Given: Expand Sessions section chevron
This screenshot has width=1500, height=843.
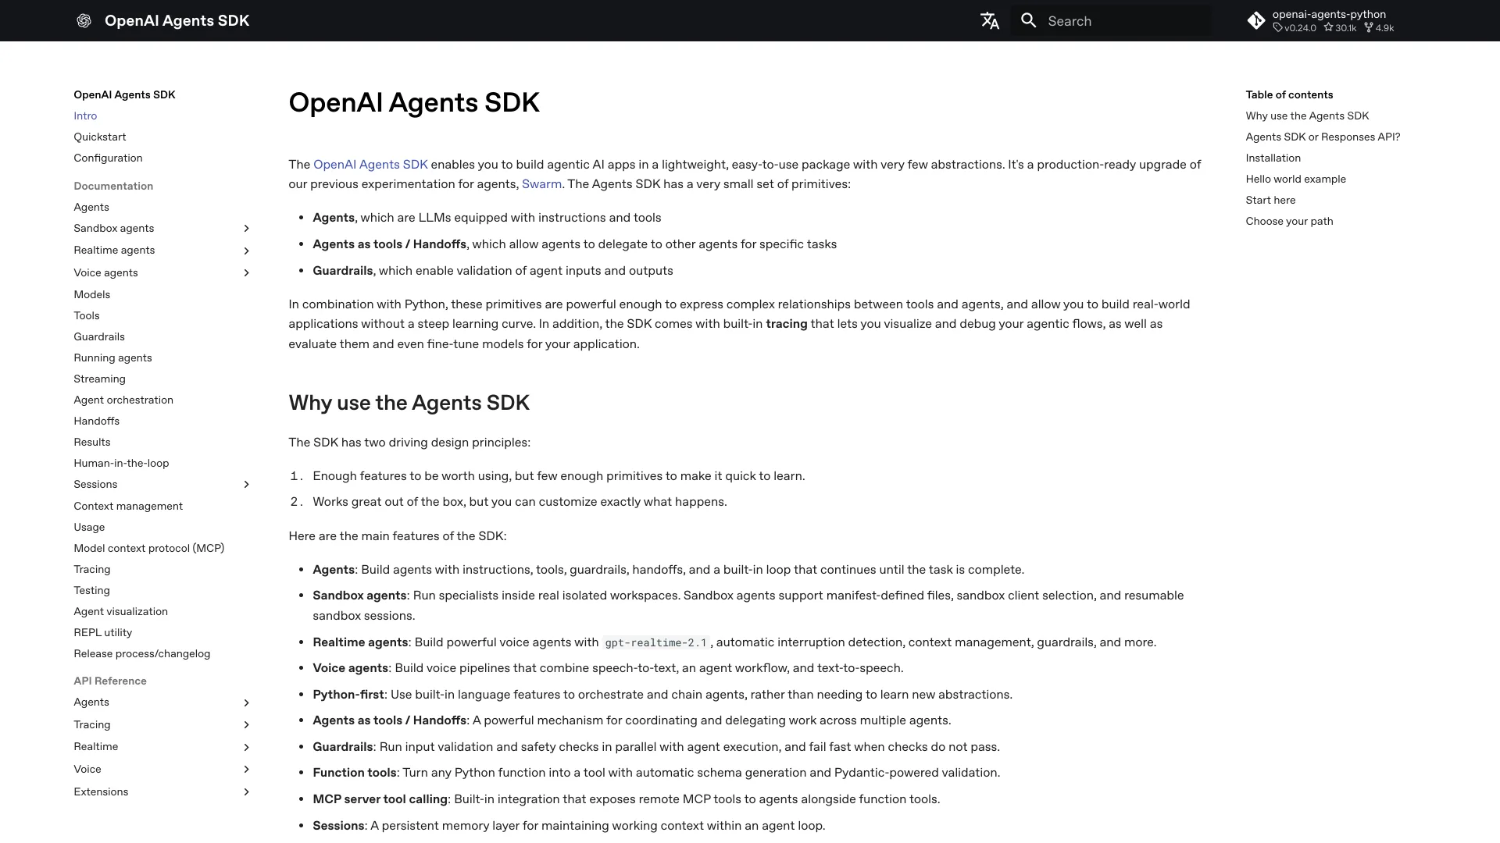Looking at the screenshot, I should pos(246,485).
